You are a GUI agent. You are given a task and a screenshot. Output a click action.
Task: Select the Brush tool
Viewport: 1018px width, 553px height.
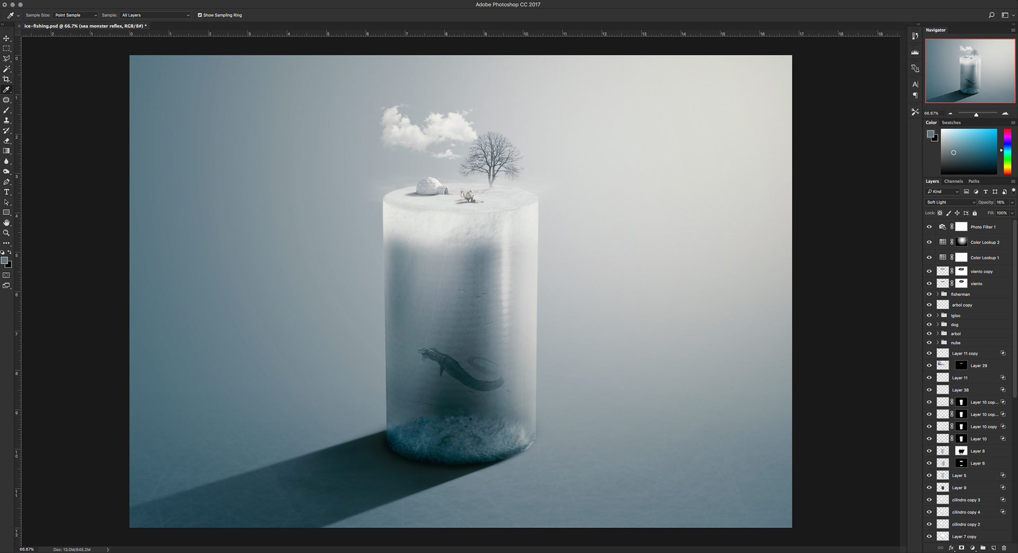tap(6, 110)
